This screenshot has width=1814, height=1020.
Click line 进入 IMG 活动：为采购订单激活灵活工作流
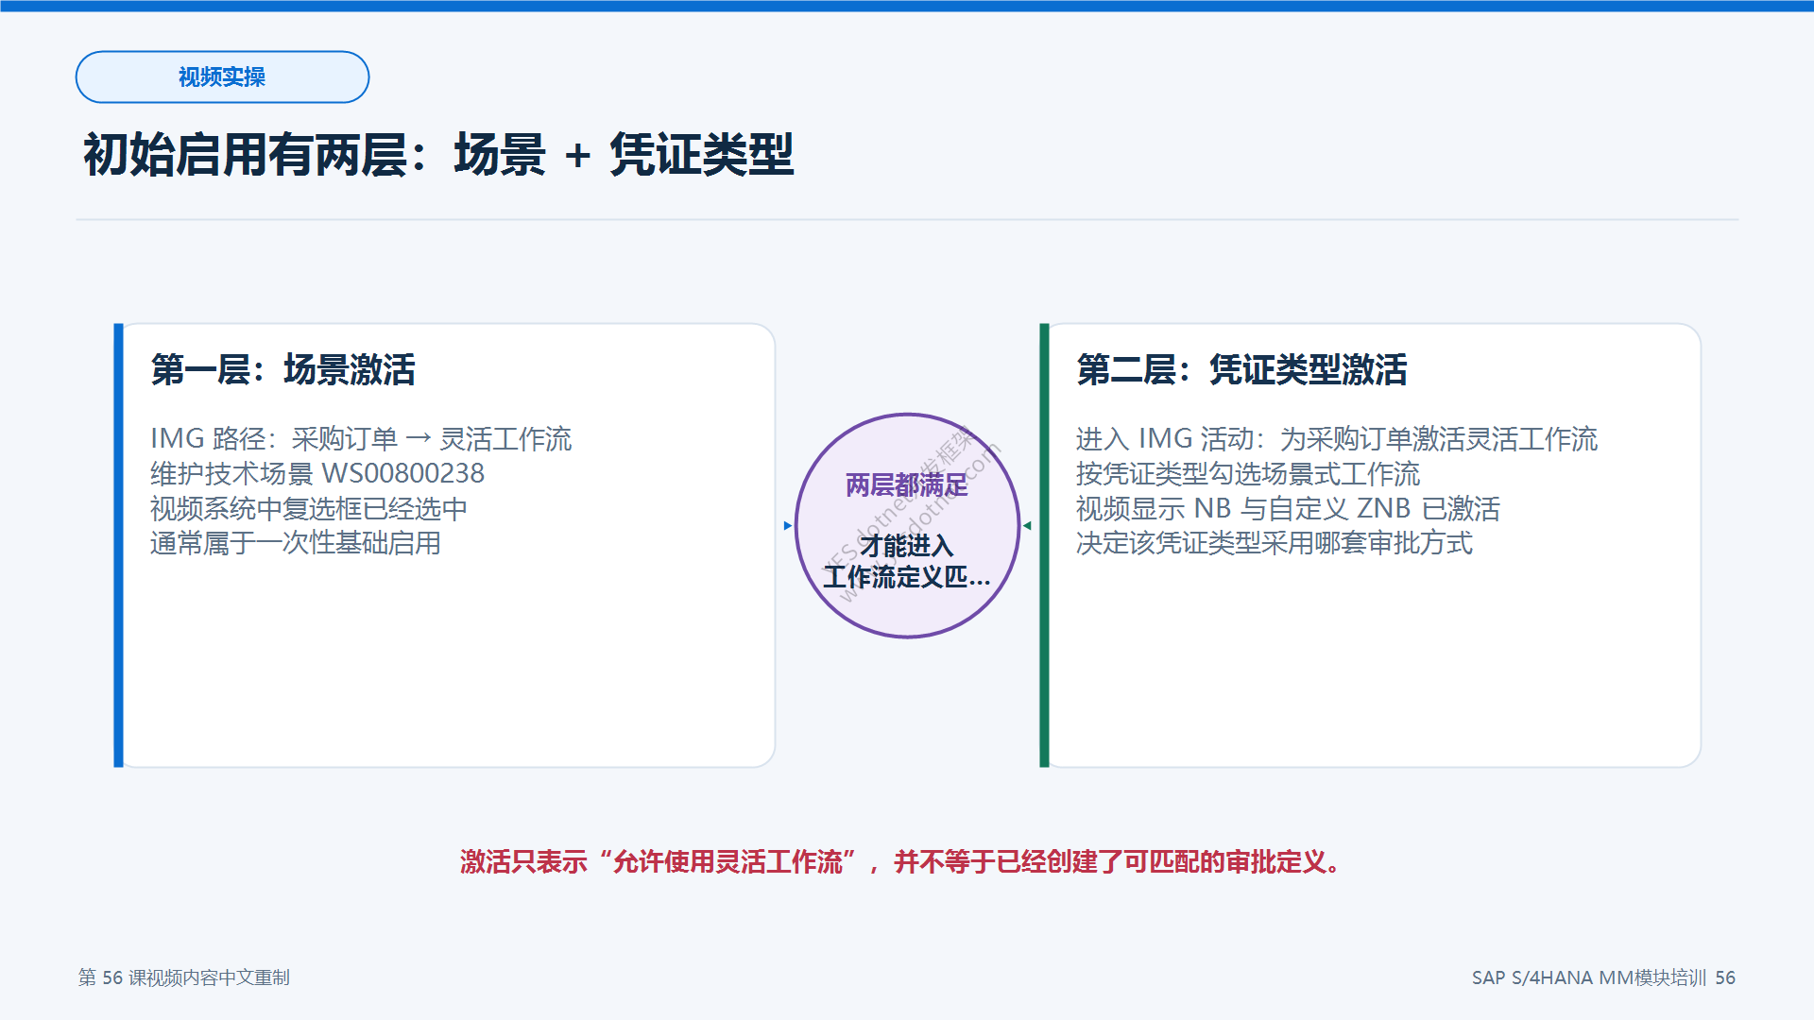coord(1337,438)
